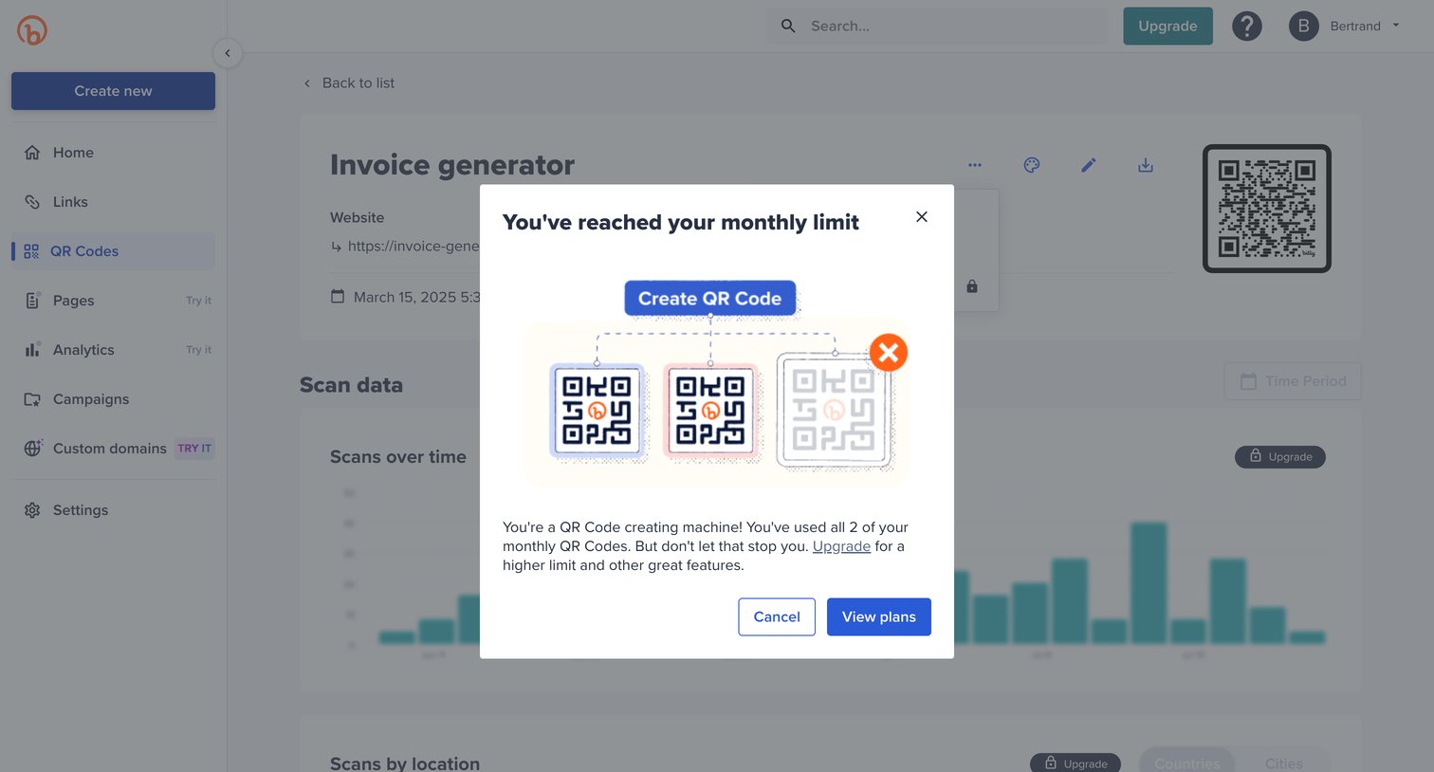Click the Custom domains globe icon

32,449
